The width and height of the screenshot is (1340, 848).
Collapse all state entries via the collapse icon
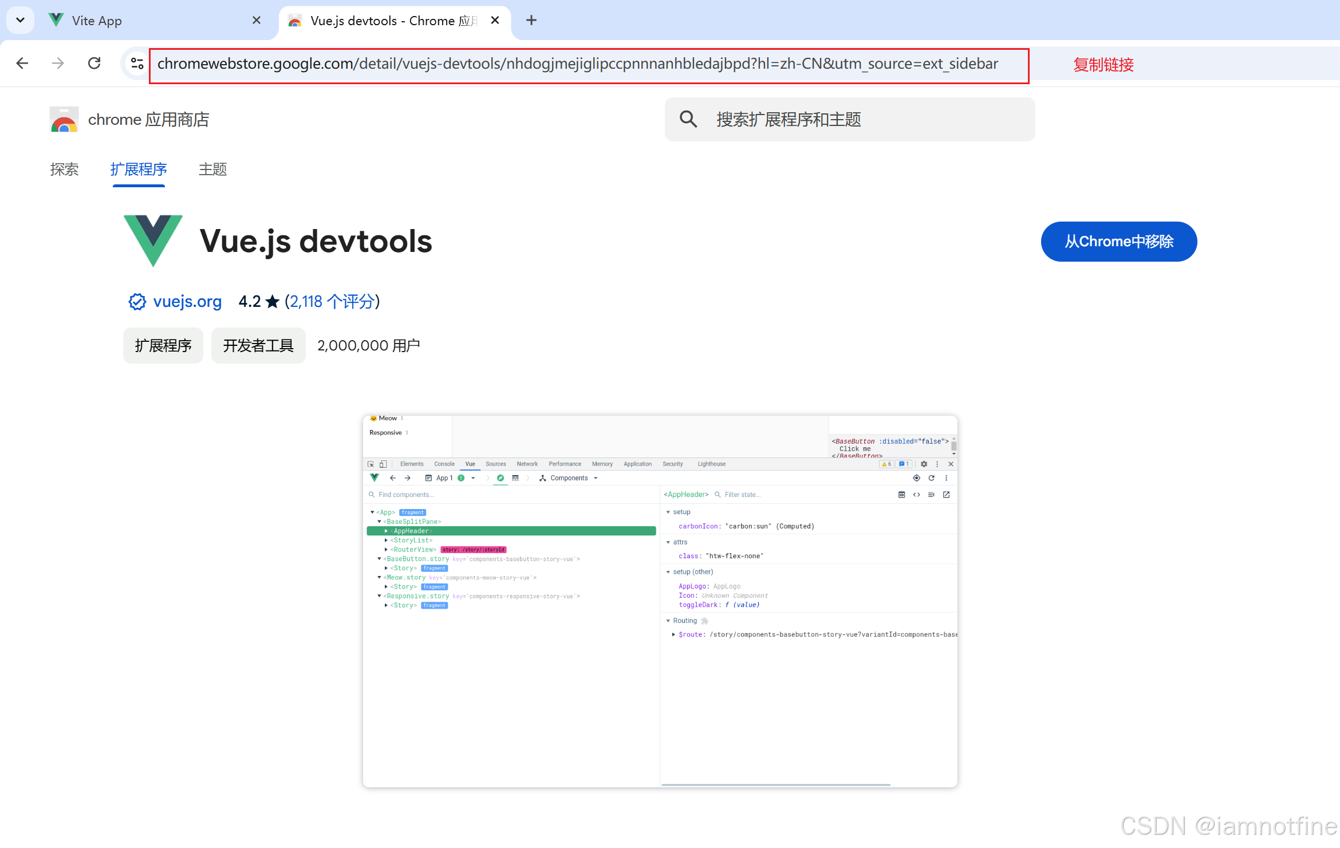(932, 494)
